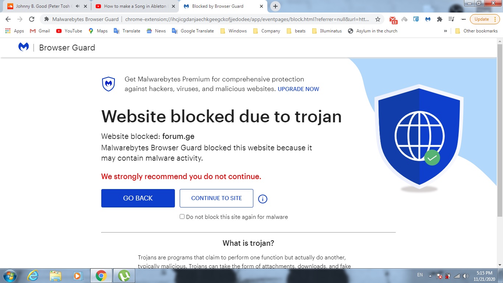Image resolution: width=503 pixels, height=283 pixels.
Task: Open the Extensions puzzle piece menu
Action: coord(439,19)
